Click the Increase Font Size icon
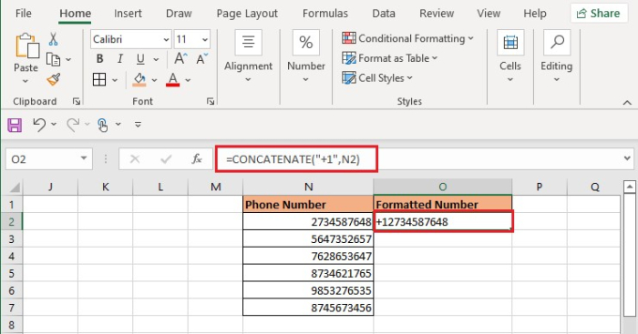This screenshot has width=638, height=334. point(180,59)
